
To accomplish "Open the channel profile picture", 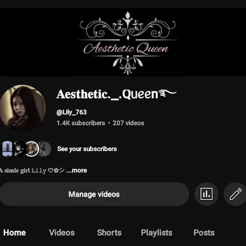I will click(22, 108).
